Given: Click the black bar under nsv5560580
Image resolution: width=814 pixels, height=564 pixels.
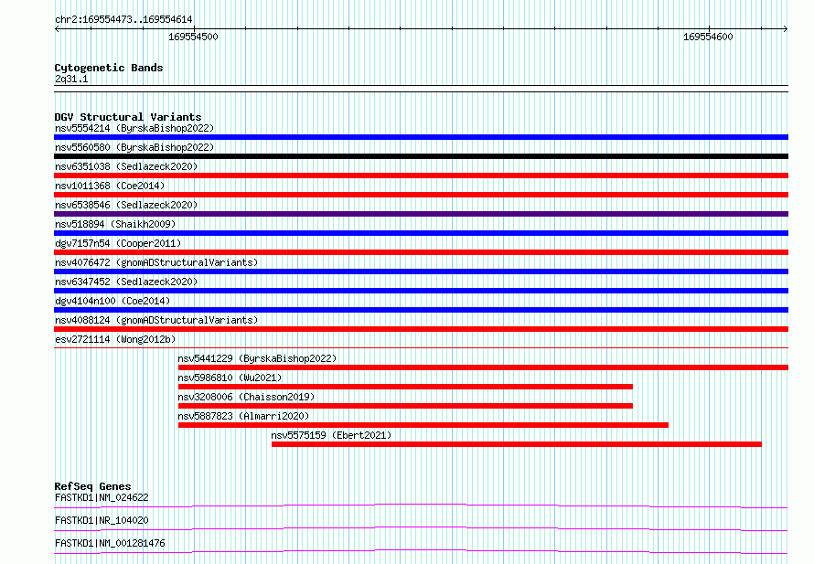Looking at the screenshot, I should point(421,156).
